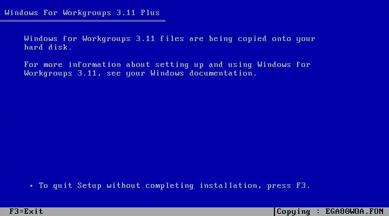Click the double underline beneath the title
This screenshot has height=216, width=389.
tap(83, 21)
